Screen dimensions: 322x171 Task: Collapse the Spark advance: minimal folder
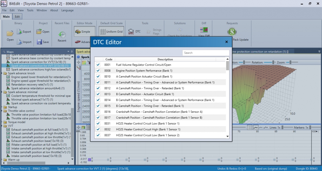click(x=2, y=92)
